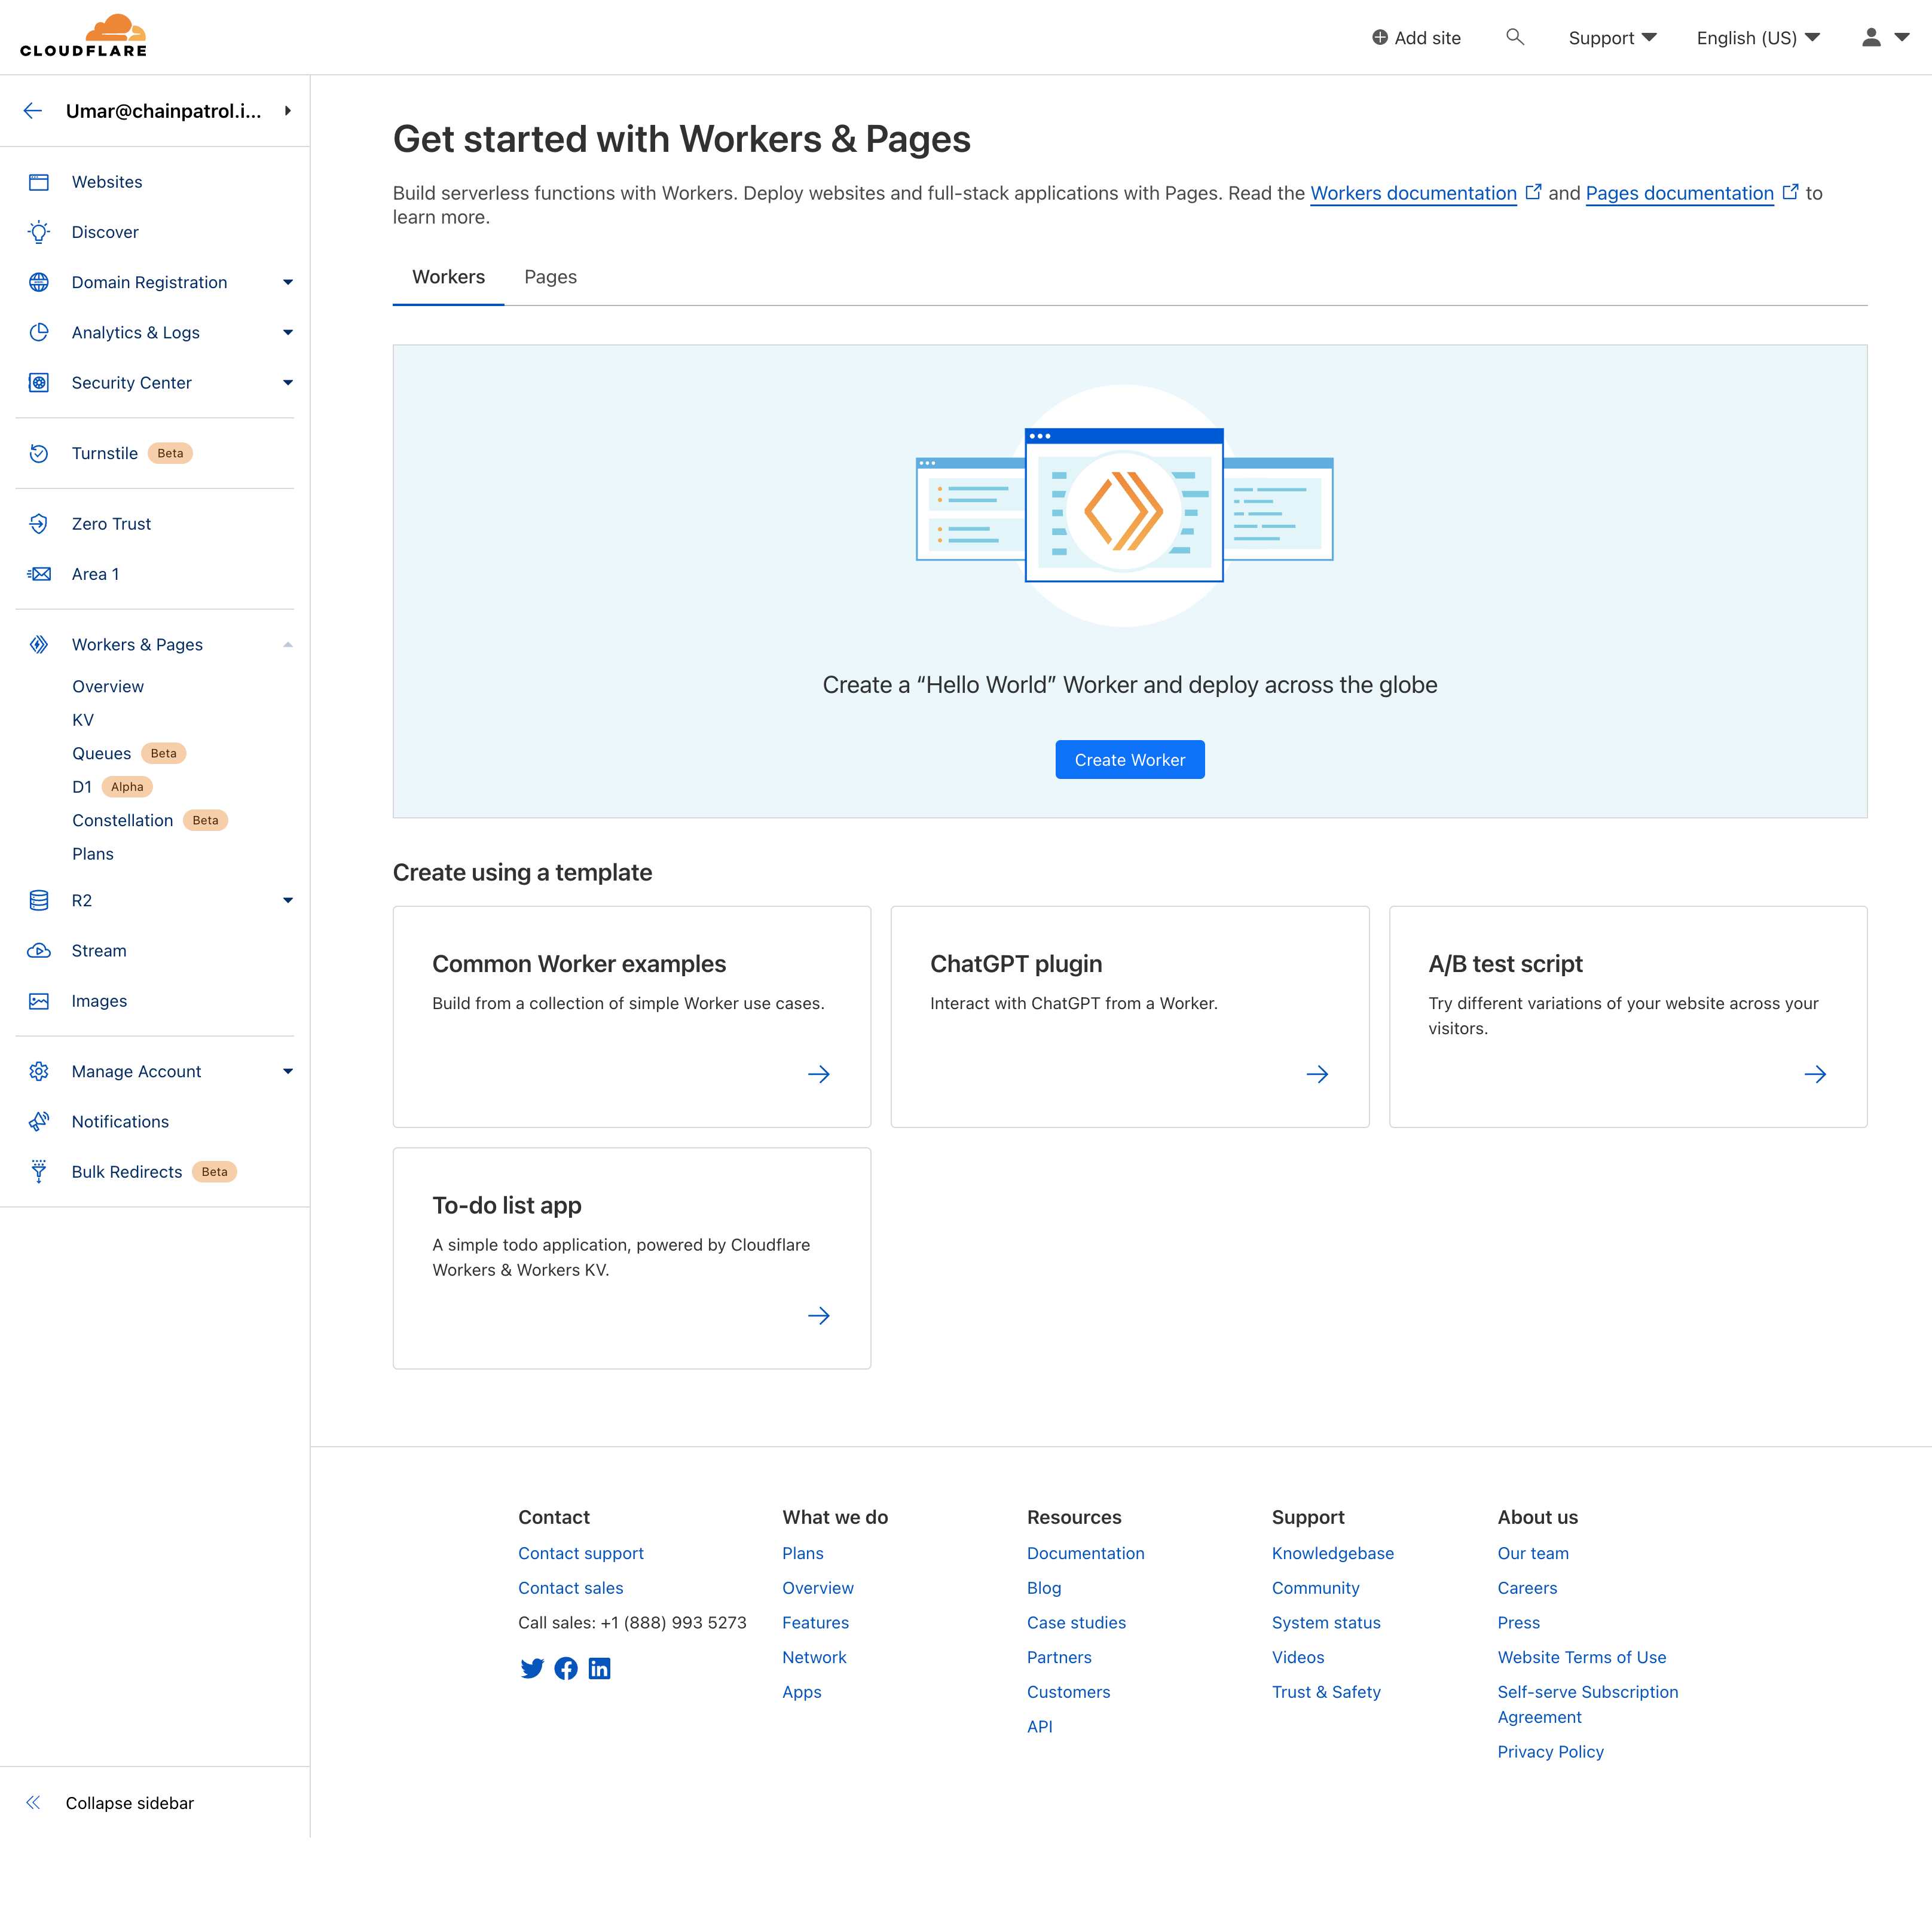Open Zero Trust from the sidebar

point(111,523)
